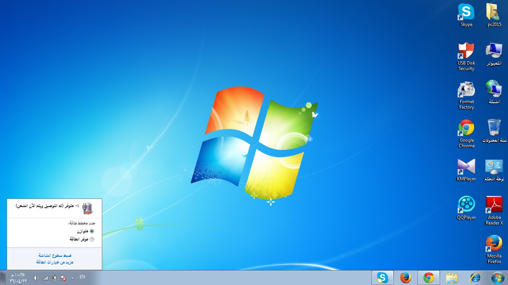Switch to Chrome in the taskbar
The height and width of the screenshot is (285, 508).
[x=429, y=278]
